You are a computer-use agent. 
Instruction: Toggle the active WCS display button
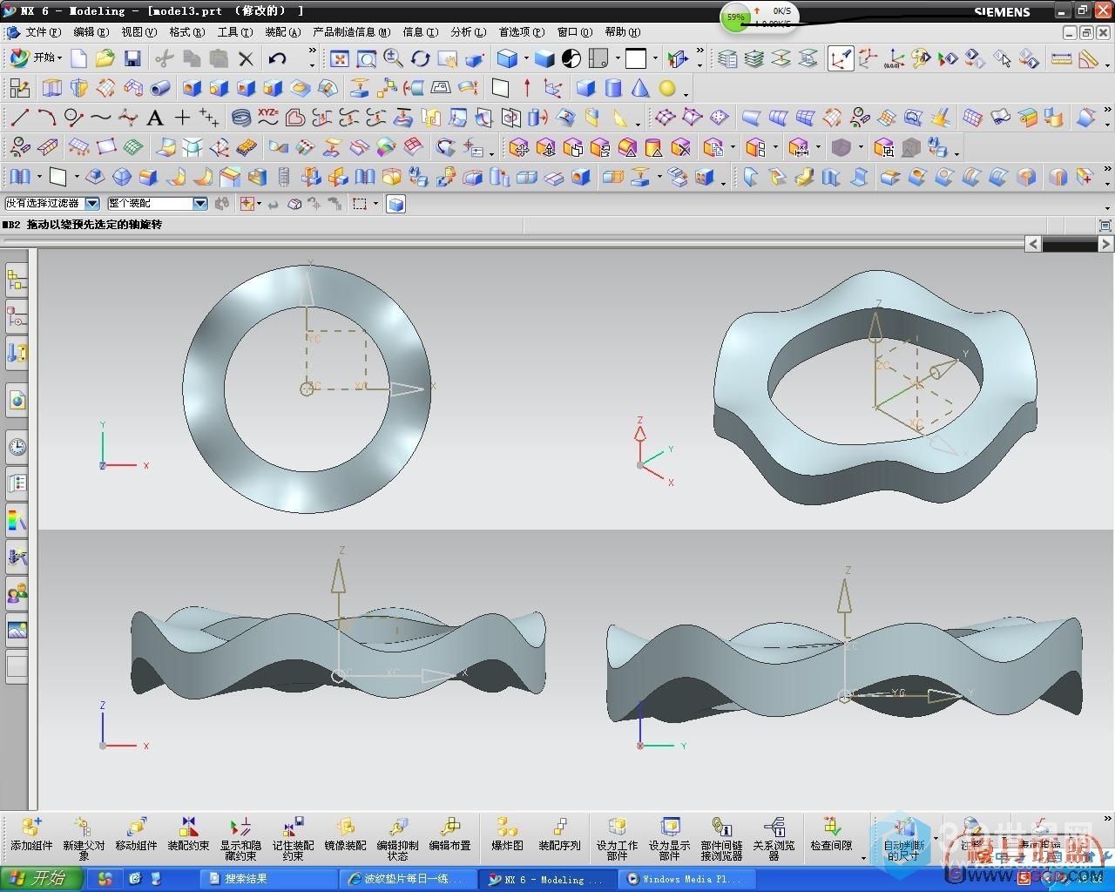point(840,58)
